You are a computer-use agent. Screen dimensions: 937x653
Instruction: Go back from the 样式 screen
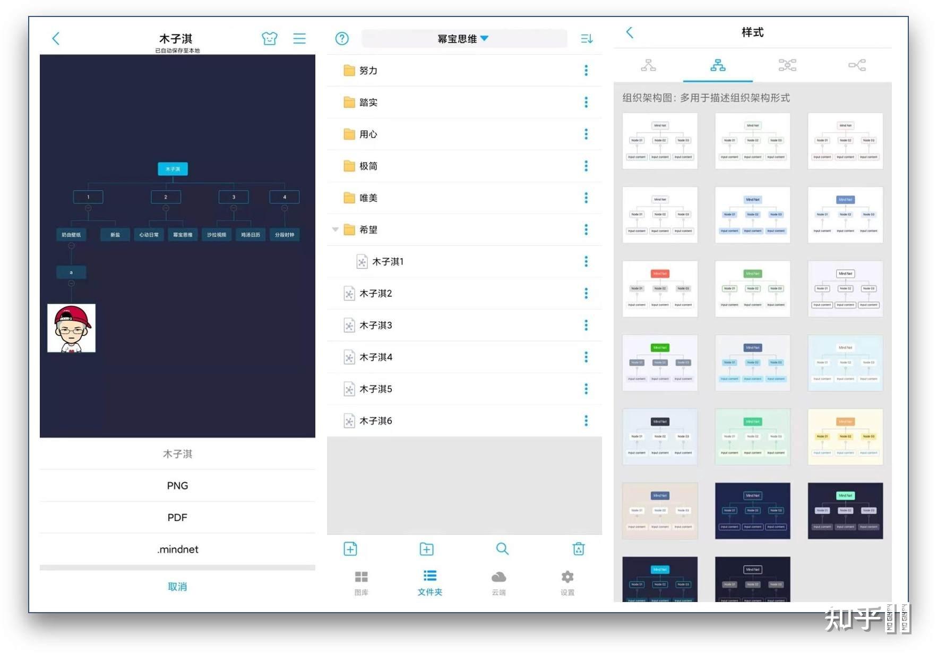(x=630, y=32)
